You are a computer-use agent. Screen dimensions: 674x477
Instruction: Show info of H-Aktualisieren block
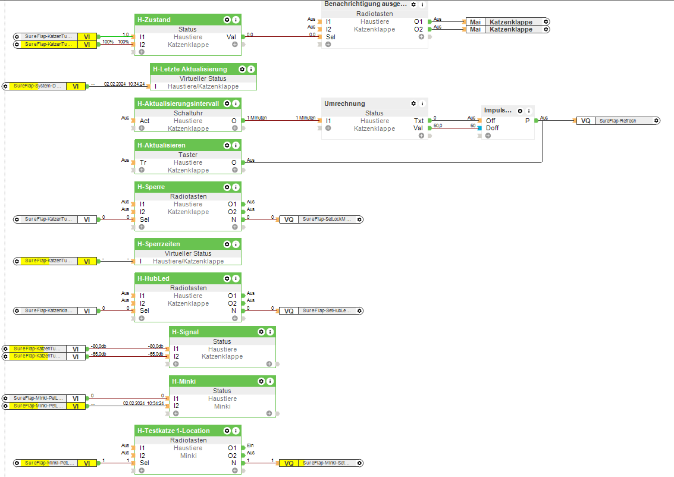236,145
